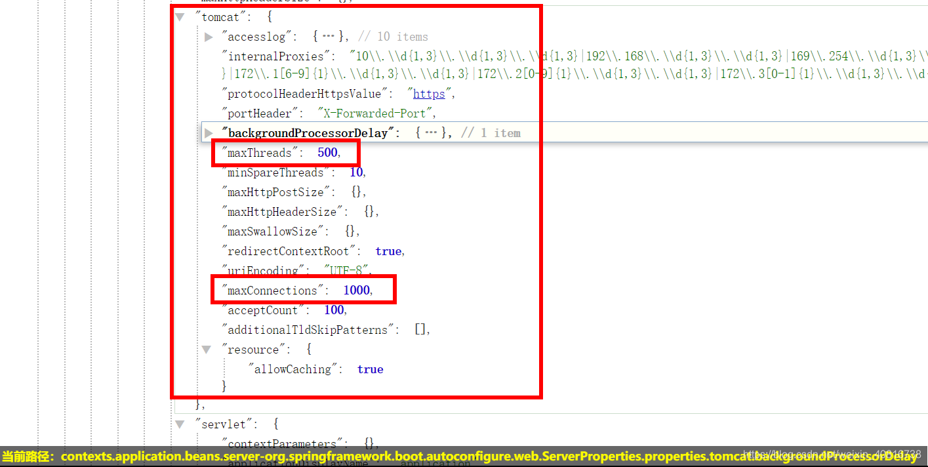
Task: Open the https link value
Action: (429, 94)
